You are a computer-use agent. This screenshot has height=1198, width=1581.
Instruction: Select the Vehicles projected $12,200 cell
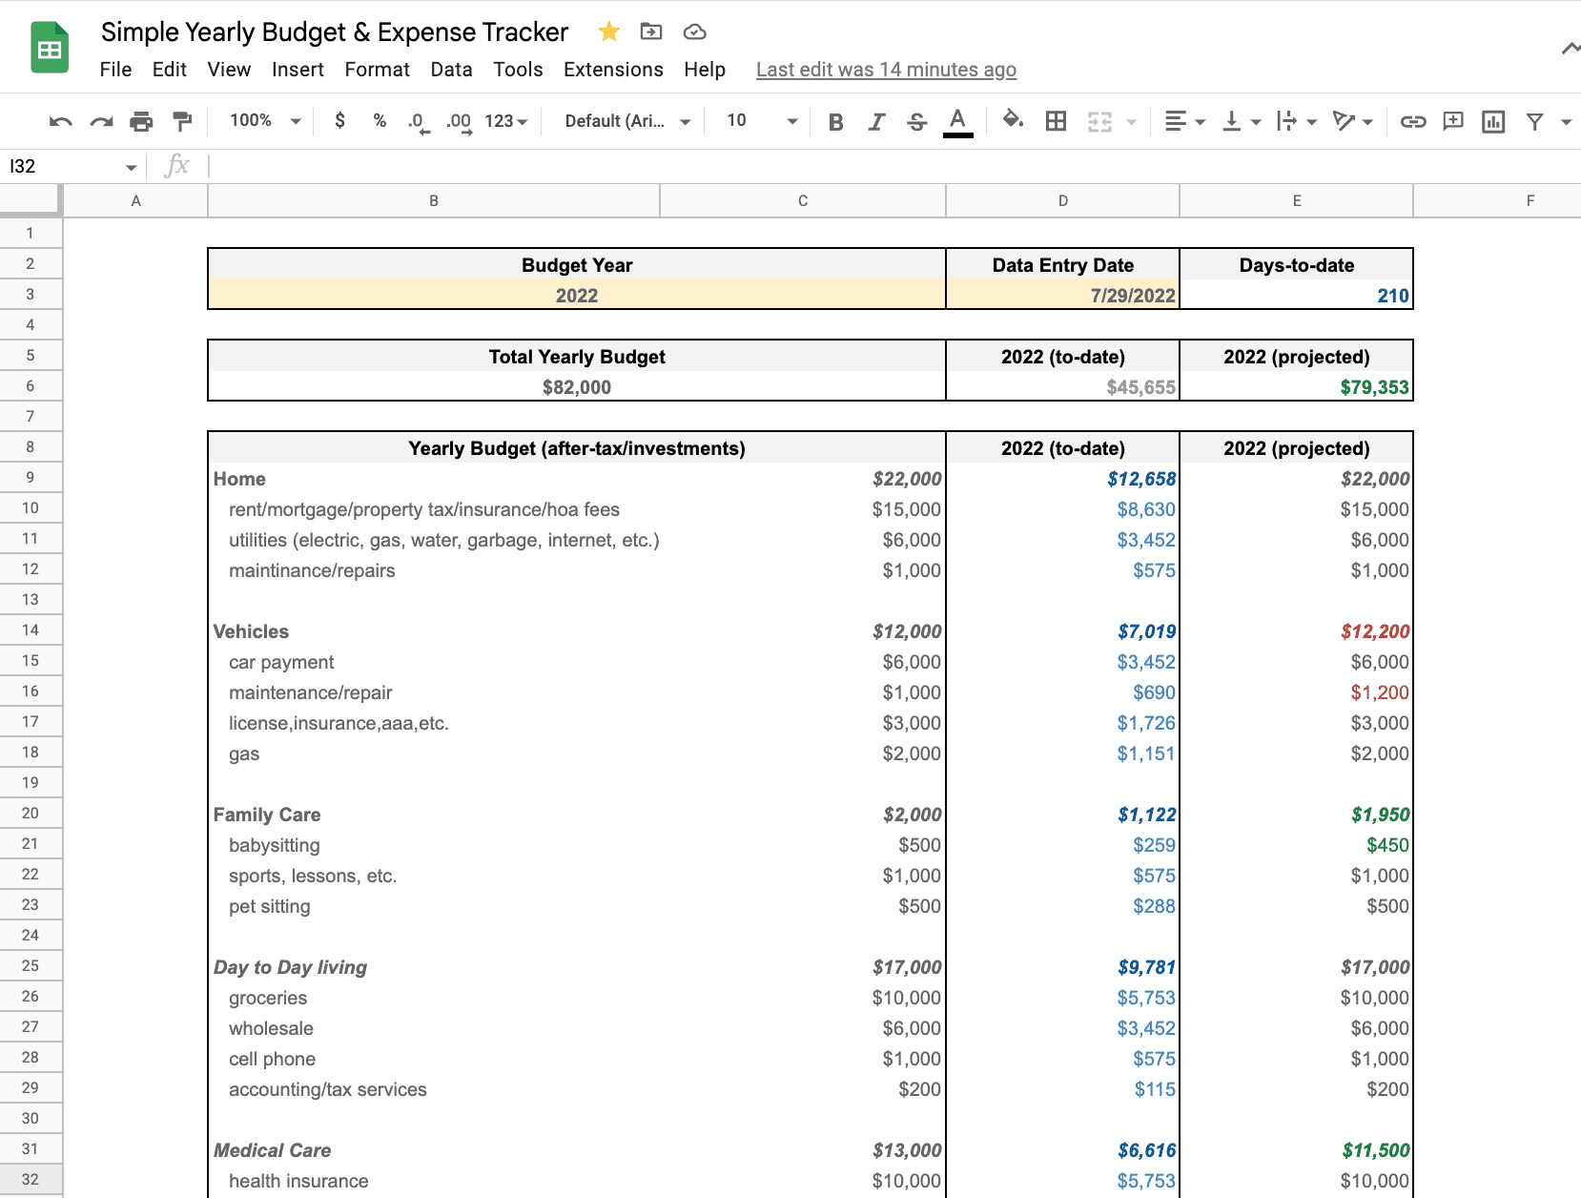tap(1296, 630)
